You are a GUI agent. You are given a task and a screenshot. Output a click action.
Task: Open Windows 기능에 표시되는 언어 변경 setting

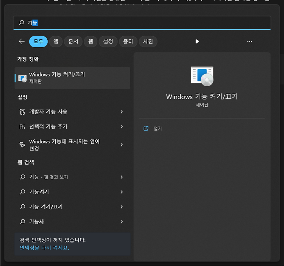click(x=72, y=145)
